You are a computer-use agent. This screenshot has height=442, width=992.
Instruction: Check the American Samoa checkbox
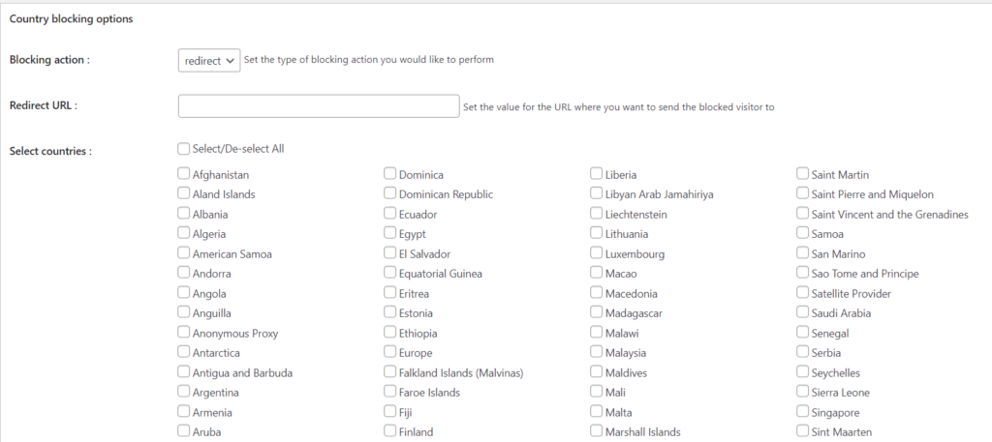(184, 253)
